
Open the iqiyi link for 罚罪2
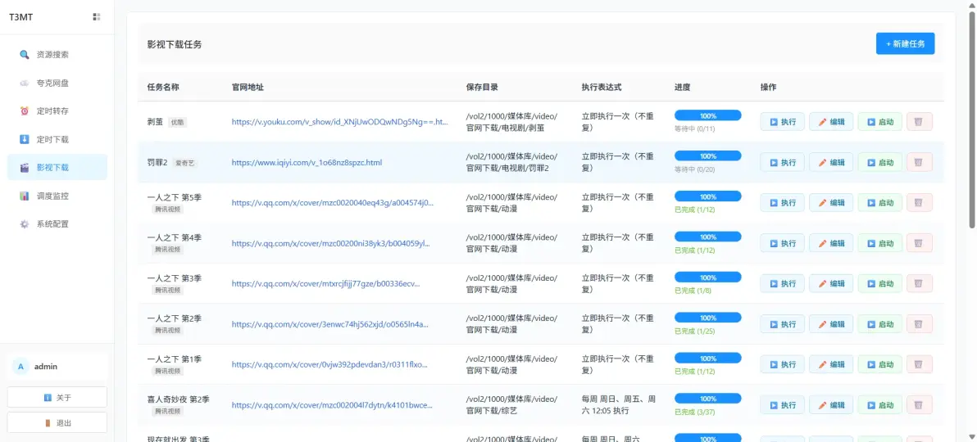click(x=307, y=163)
